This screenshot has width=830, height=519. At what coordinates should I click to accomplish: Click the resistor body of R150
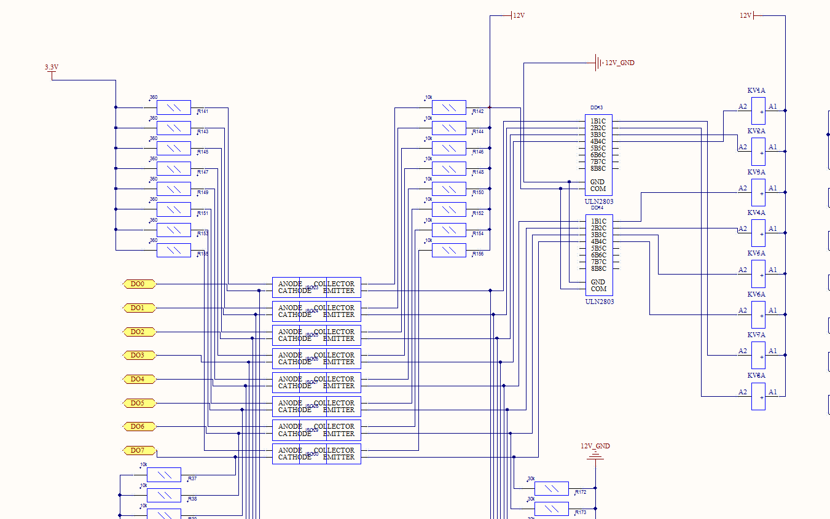(x=449, y=189)
